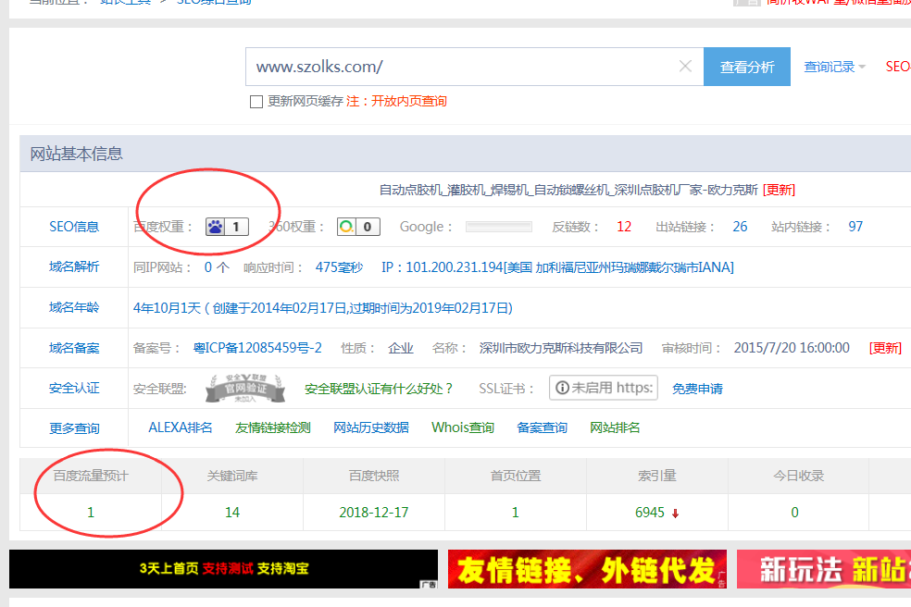Open the Whois查询 link
This screenshot has width=911, height=607.
point(463,427)
